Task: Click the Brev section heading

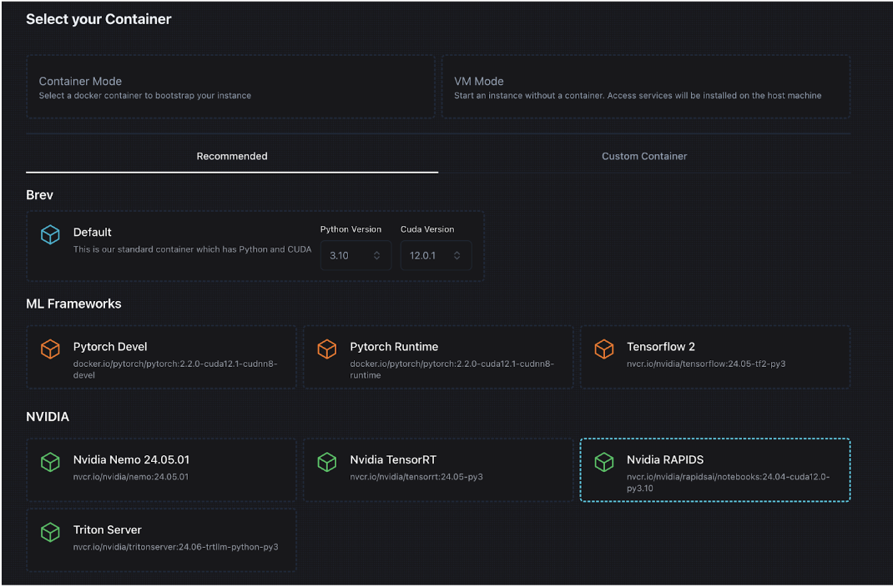Action: [x=39, y=194]
